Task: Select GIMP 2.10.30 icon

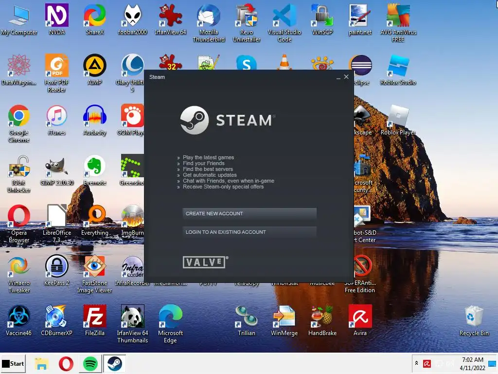Action: pos(57,170)
